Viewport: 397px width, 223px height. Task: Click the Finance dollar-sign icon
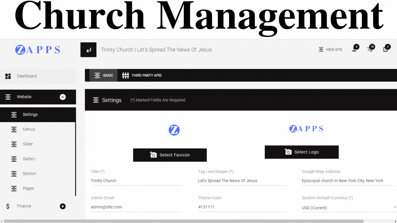[x=8, y=206]
